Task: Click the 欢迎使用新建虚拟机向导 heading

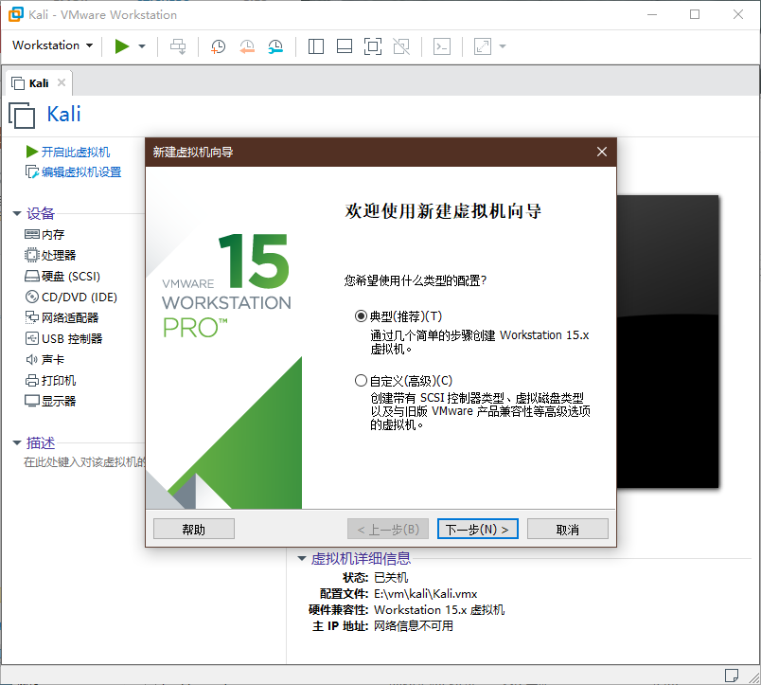Action: [x=443, y=211]
